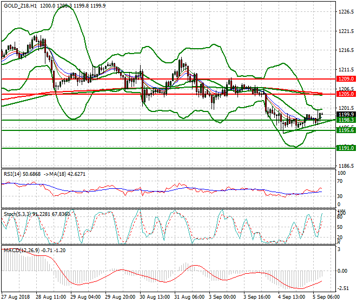Click the 3 Sep 16:00 time label
This screenshot has height=303, width=357.
257,297
